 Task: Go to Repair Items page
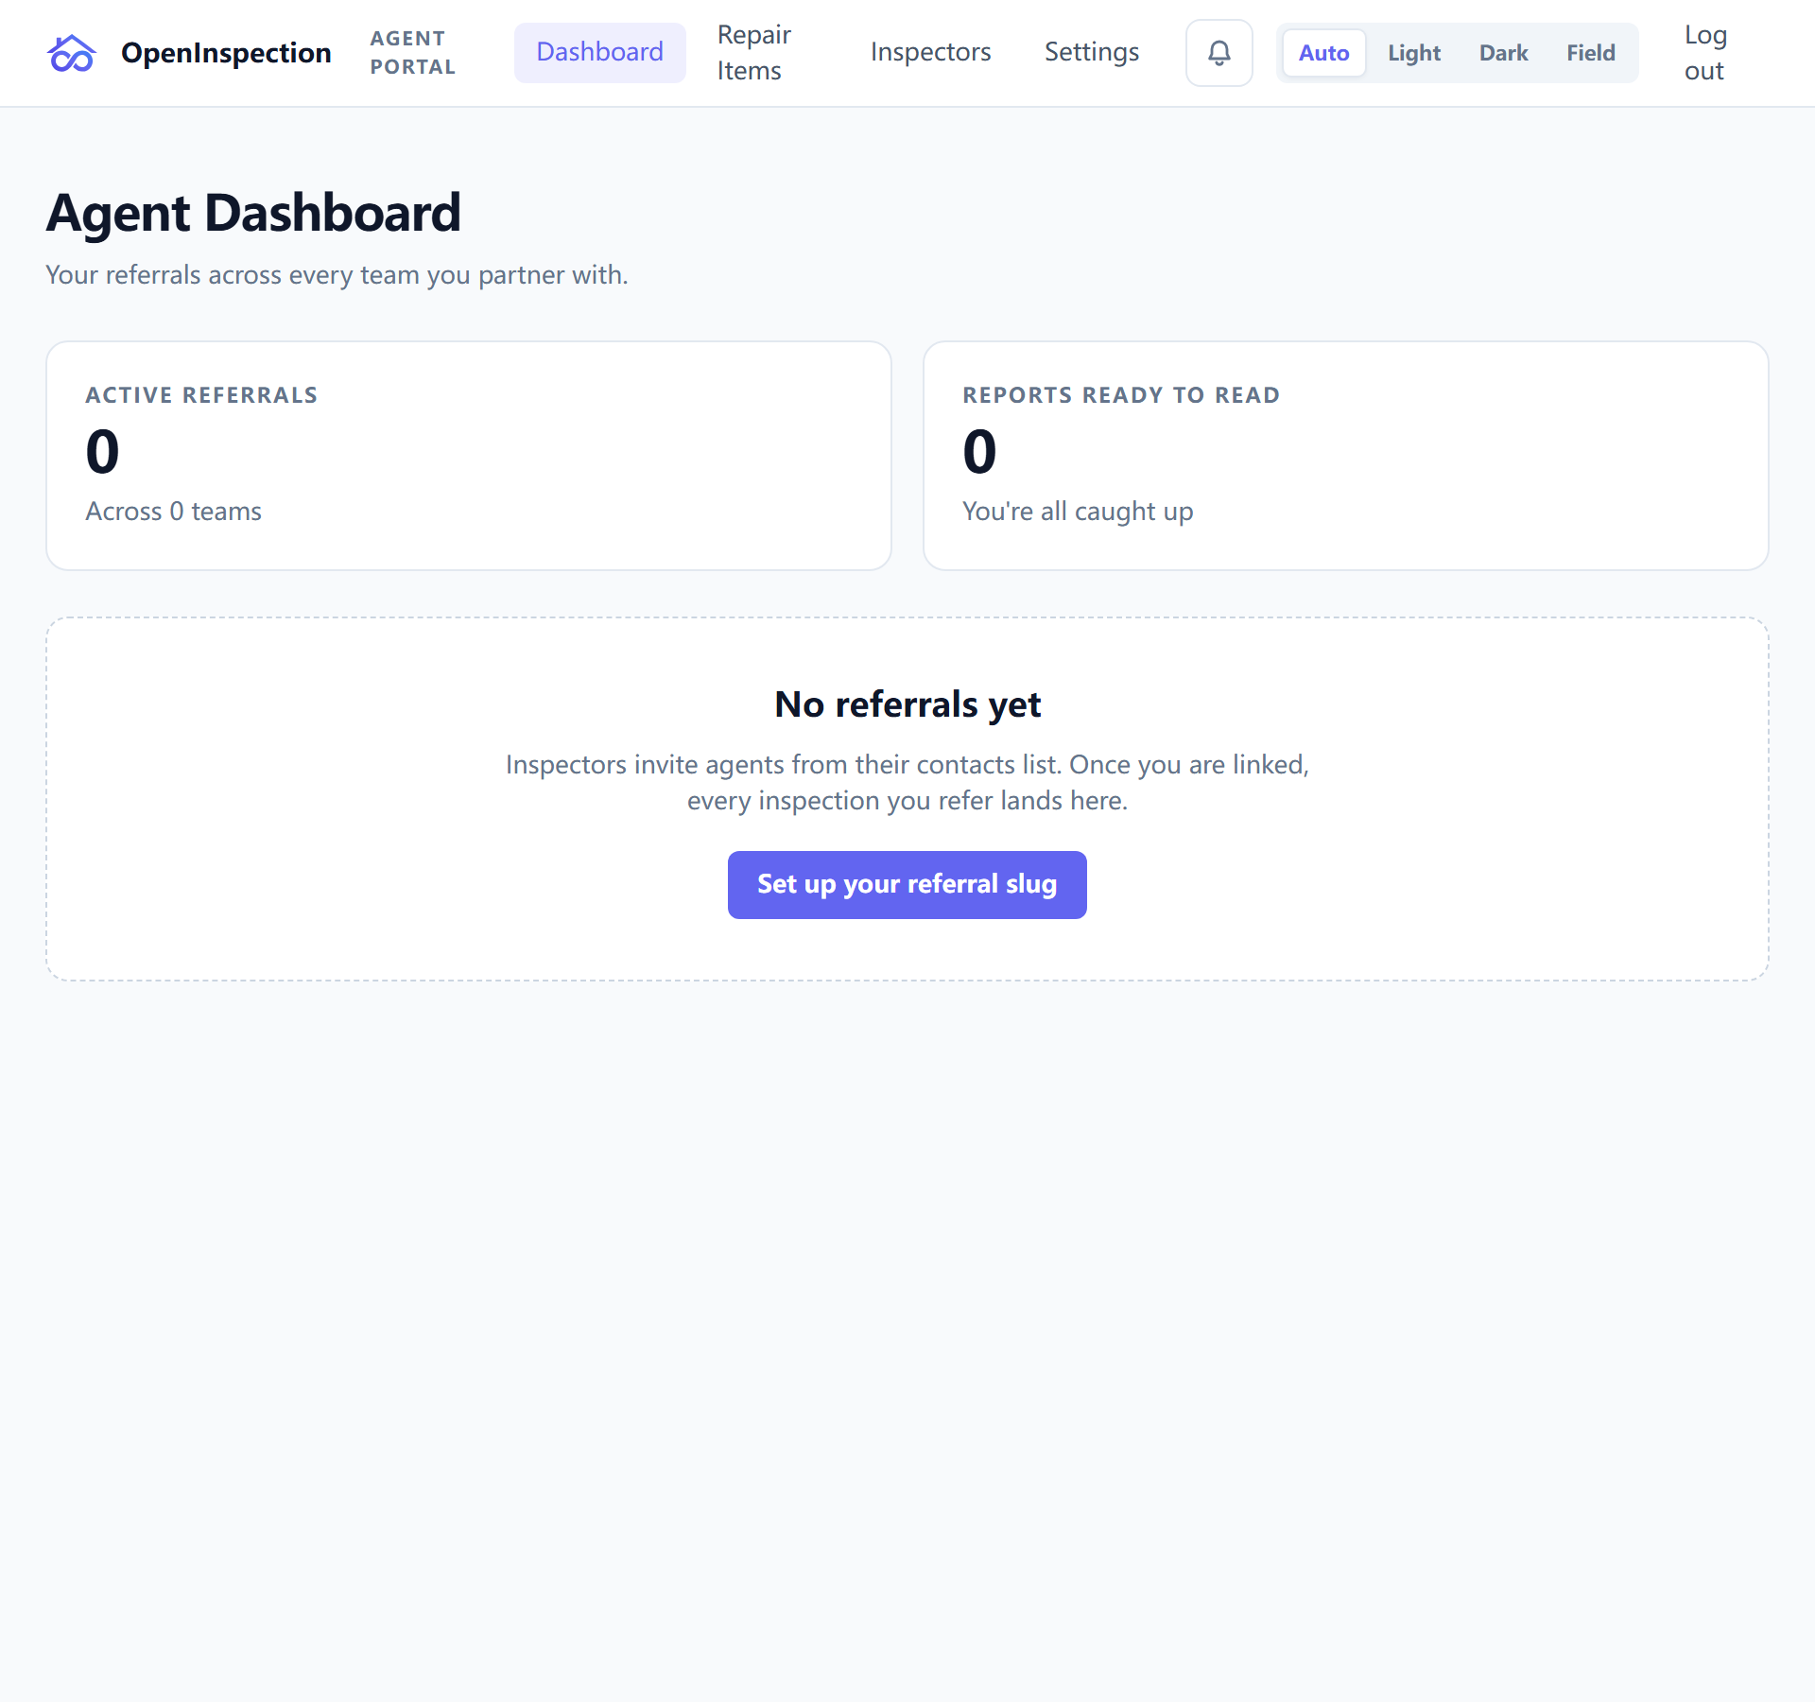coord(754,53)
